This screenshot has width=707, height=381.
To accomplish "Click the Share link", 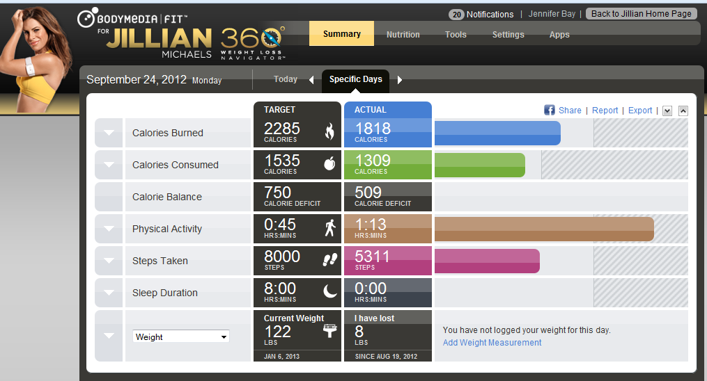I will pyautogui.click(x=570, y=111).
